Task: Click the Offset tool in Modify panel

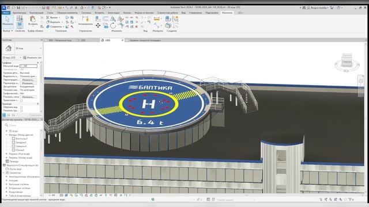Action: [106, 19]
